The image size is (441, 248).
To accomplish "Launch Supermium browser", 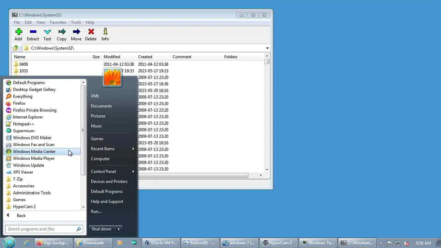I will (x=42, y=131).
